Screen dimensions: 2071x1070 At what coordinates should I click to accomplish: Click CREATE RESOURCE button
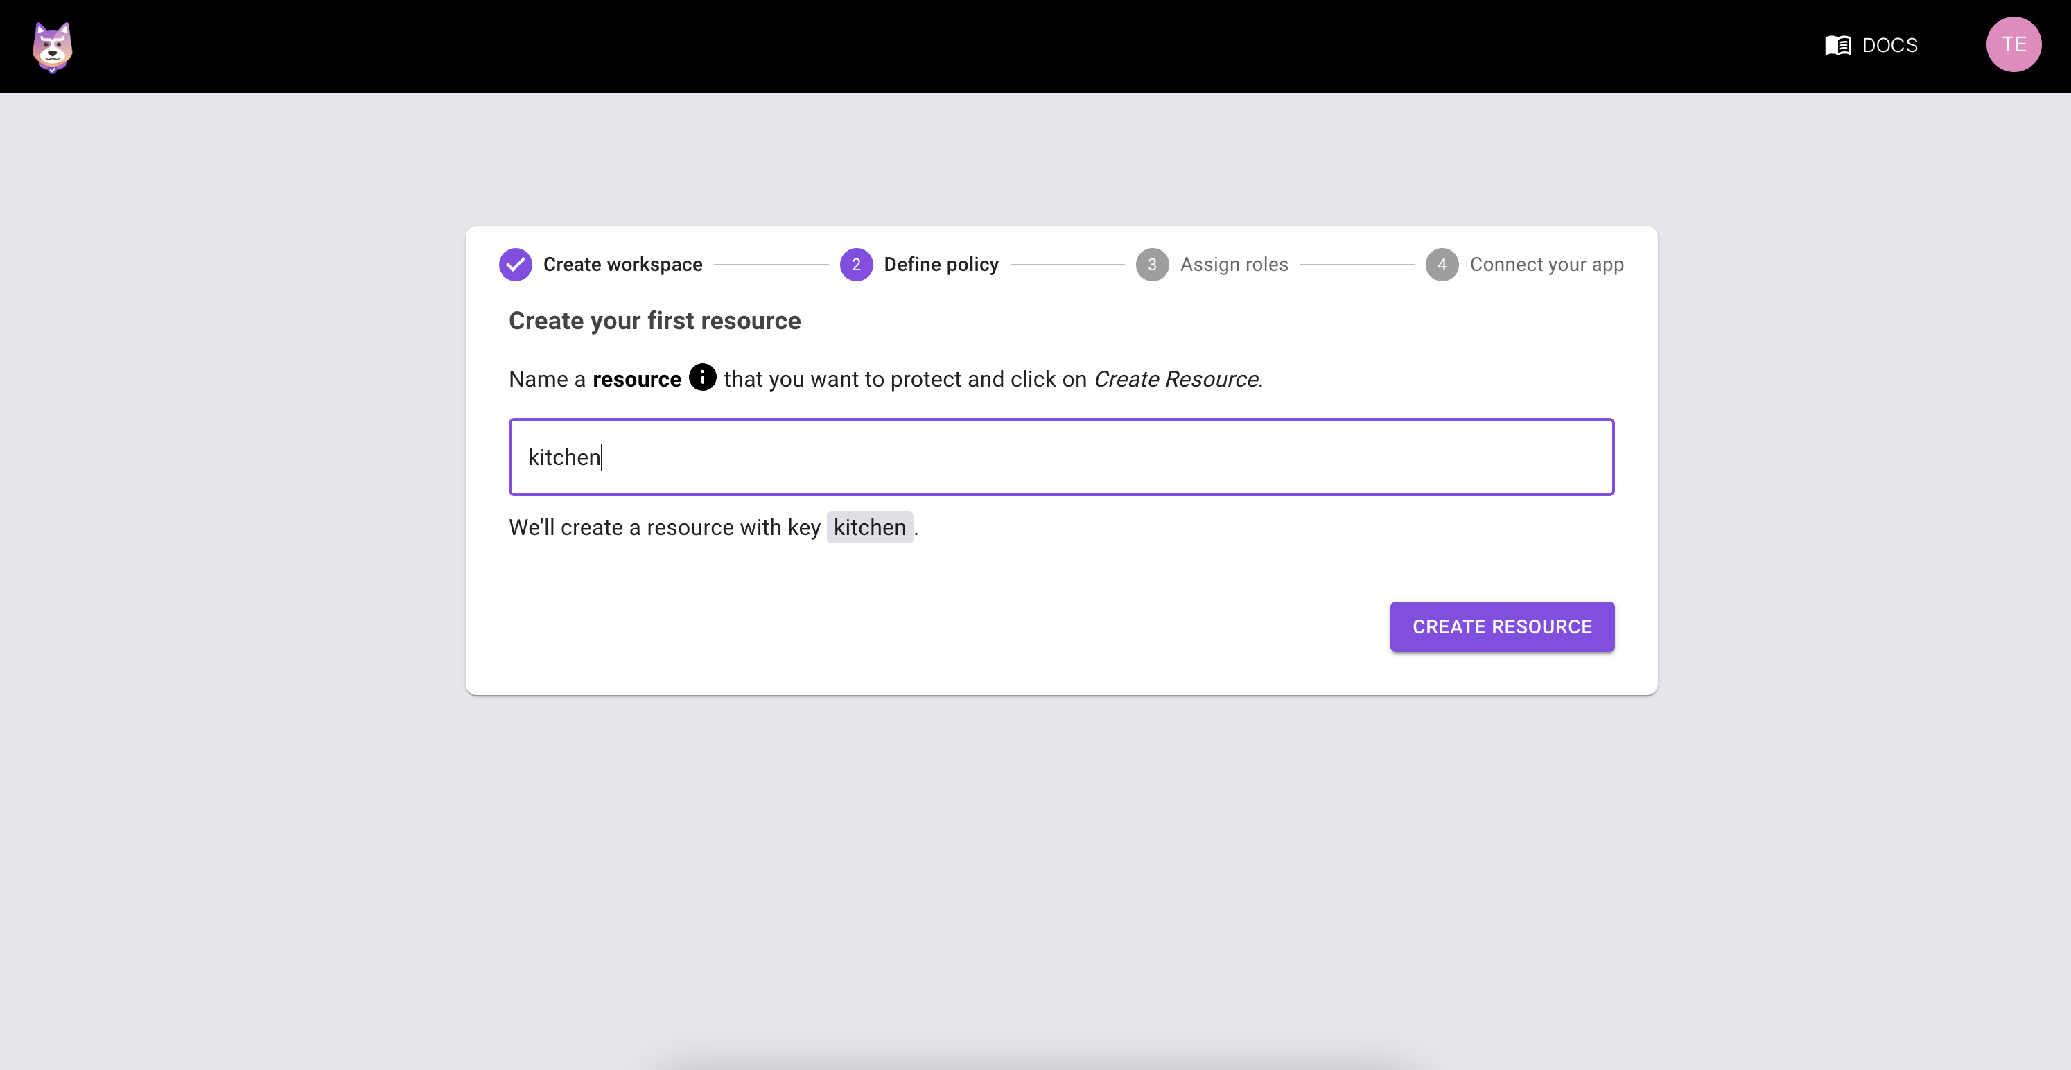tap(1502, 626)
